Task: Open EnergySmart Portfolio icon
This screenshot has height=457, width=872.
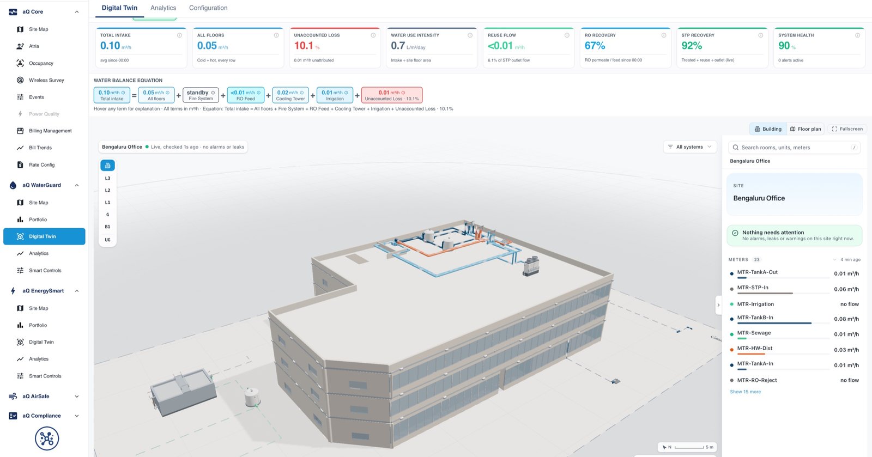Action: 20,325
